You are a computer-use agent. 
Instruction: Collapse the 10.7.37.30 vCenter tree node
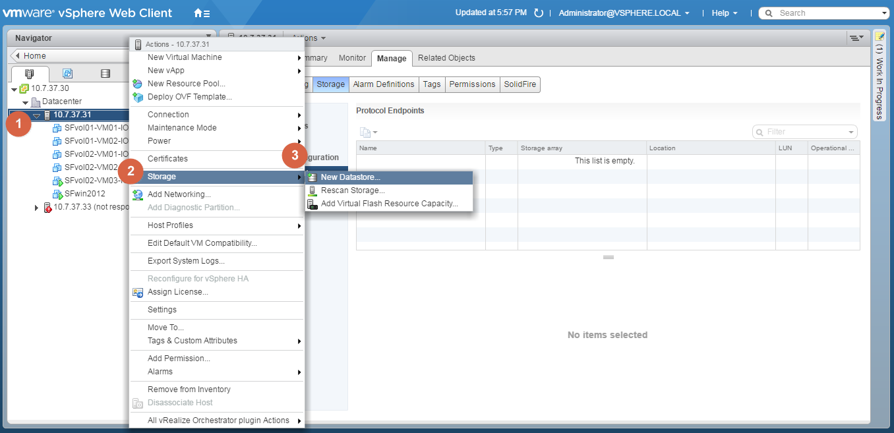(15, 88)
